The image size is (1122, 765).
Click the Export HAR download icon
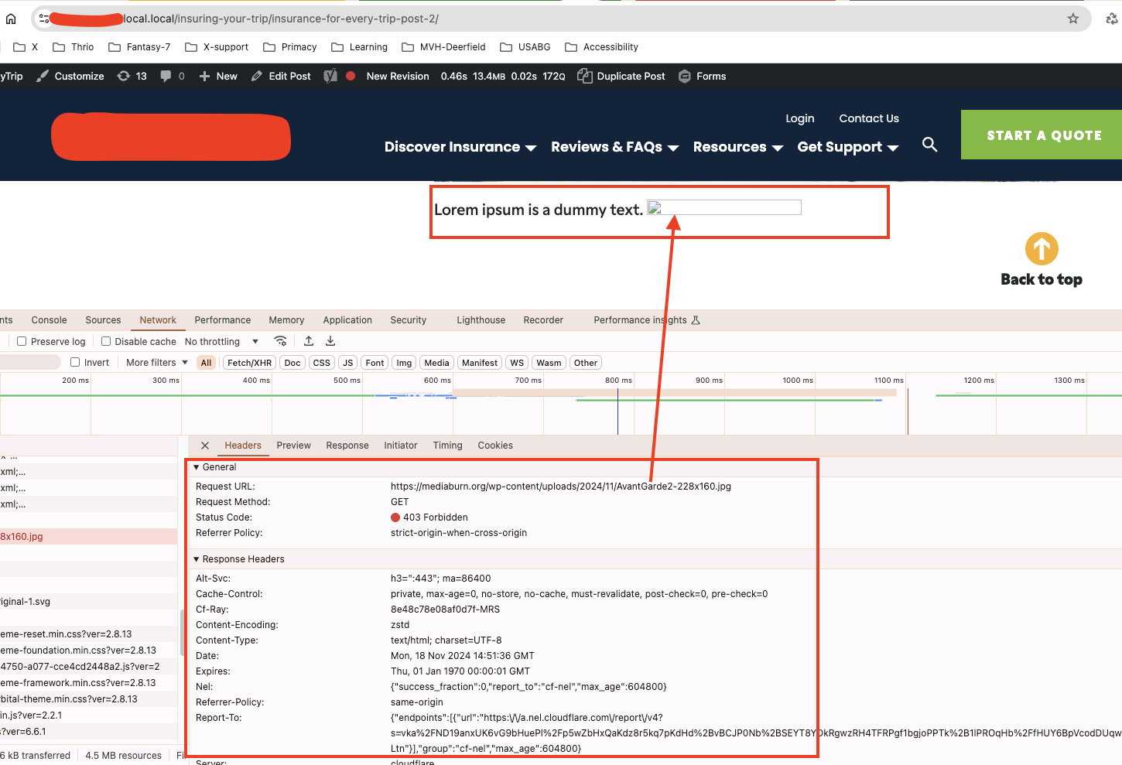pyautogui.click(x=330, y=341)
